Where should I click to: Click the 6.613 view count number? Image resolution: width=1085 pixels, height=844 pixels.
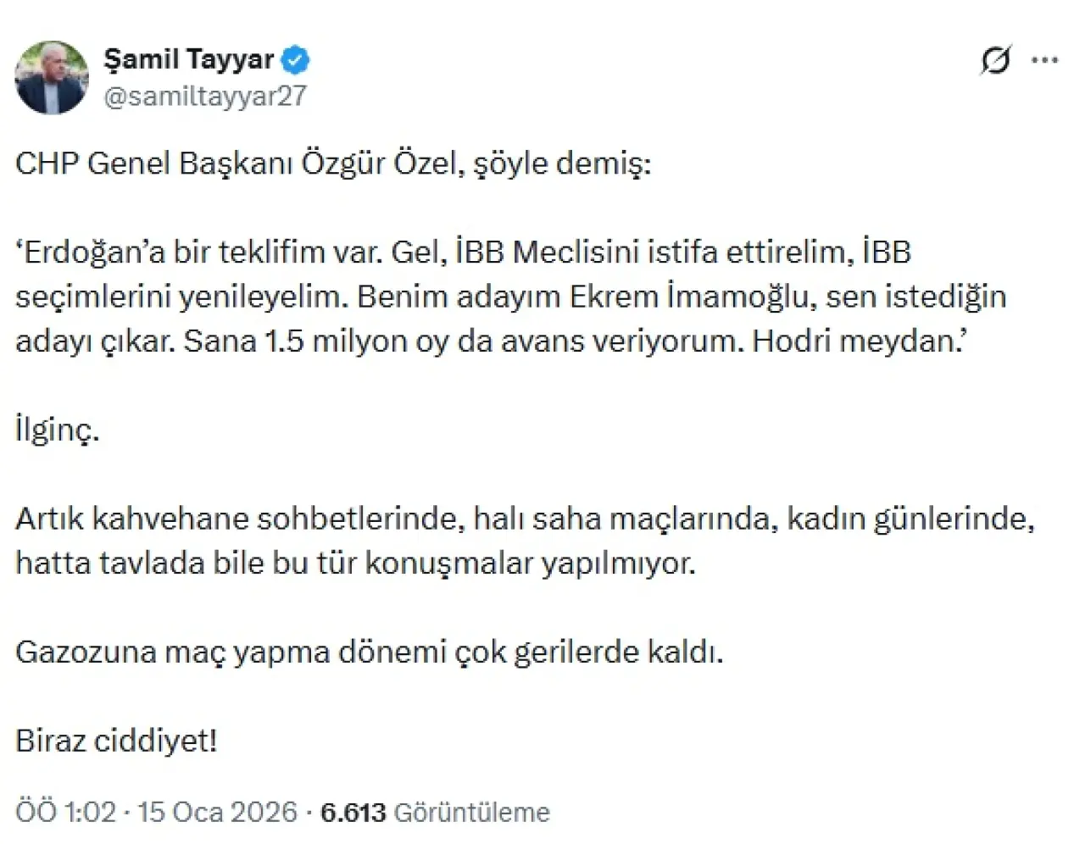point(353,812)
